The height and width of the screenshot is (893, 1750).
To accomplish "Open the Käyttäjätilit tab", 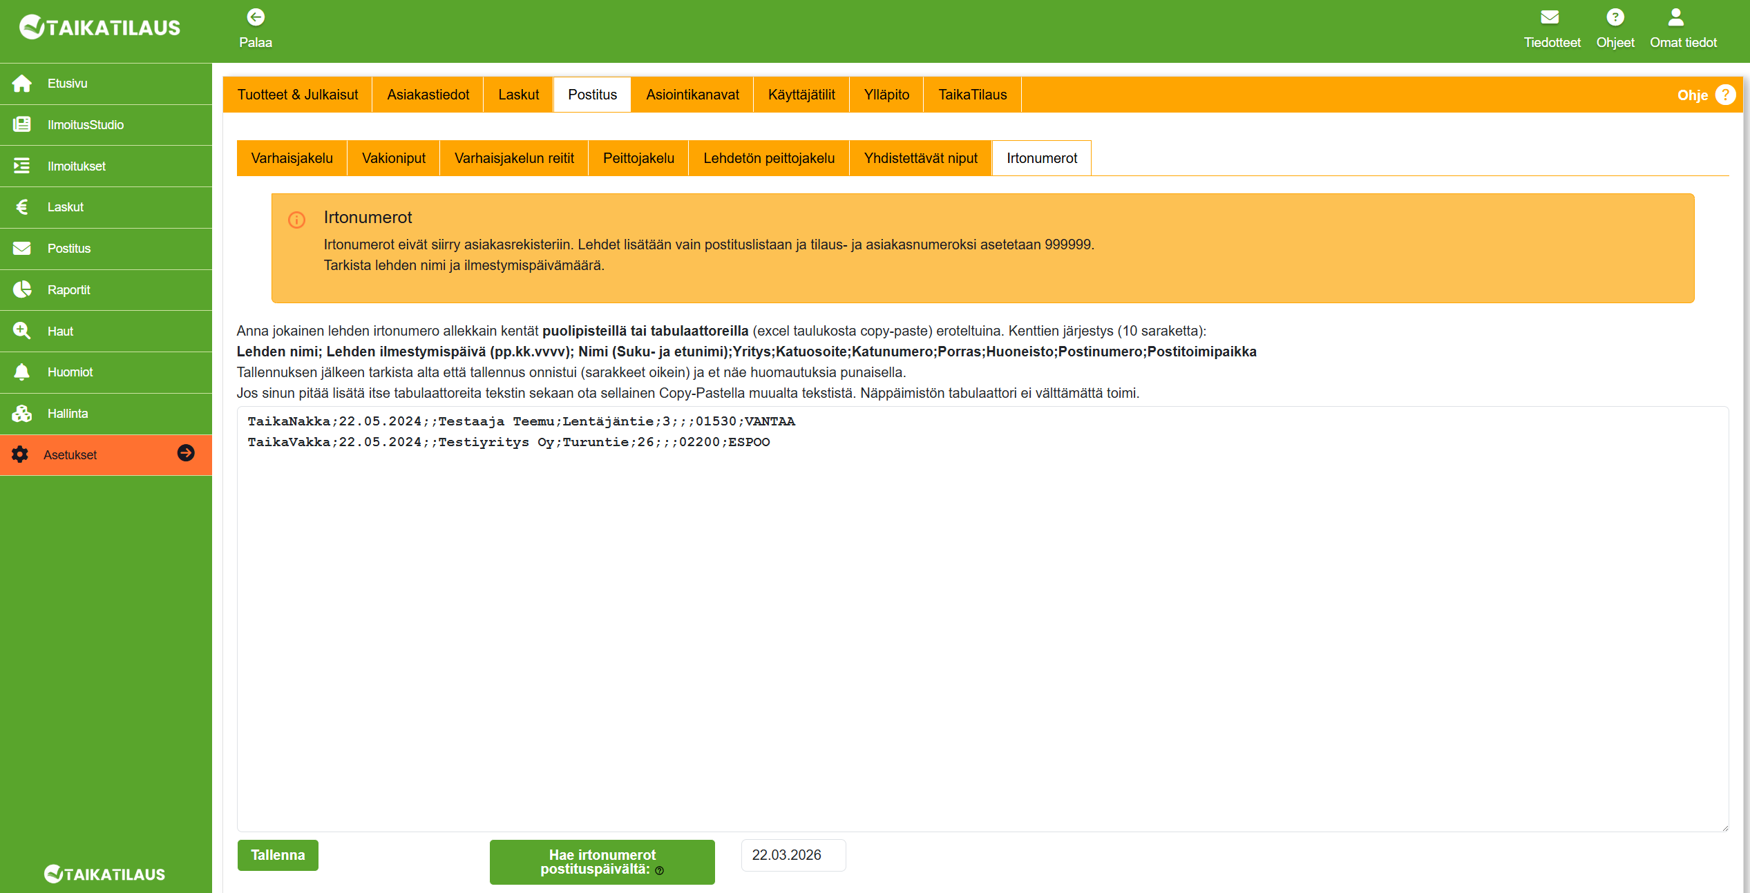I will tap(801, 95).
